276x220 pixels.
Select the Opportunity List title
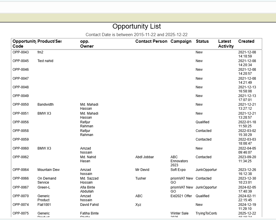[137, 26]
